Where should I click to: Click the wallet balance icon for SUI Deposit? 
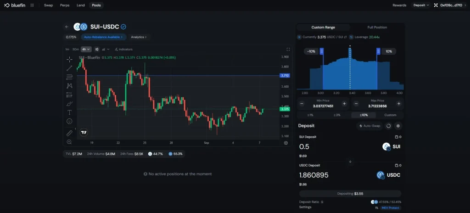point(397,137)
